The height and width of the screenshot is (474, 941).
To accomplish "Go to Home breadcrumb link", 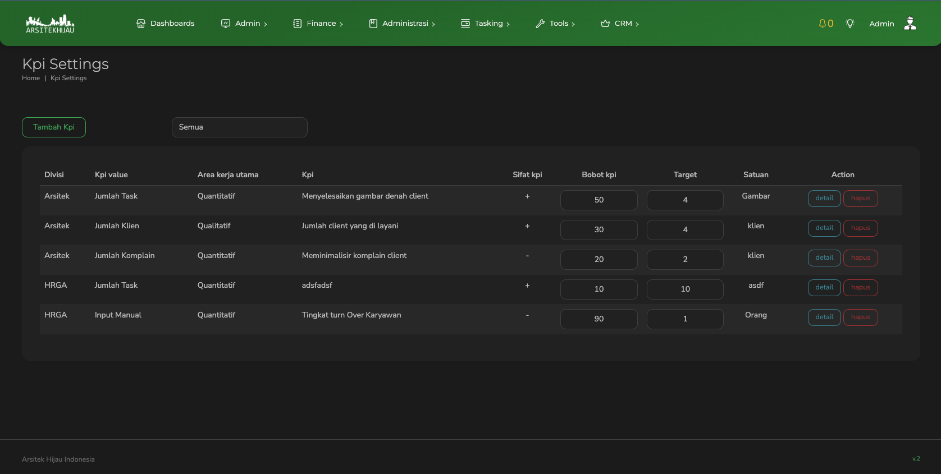I will click(31, 79).
